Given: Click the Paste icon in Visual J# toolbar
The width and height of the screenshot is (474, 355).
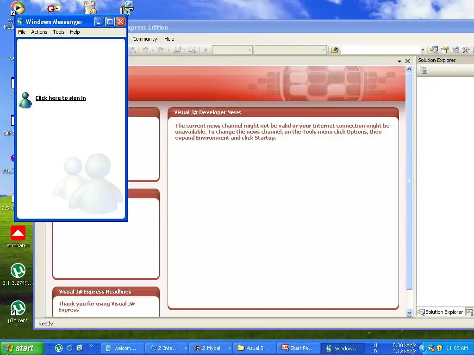Looking at the screenshot, I should [x=132, y=50].
